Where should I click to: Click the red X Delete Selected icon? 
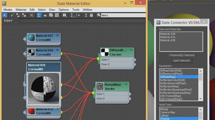[31, 15]
